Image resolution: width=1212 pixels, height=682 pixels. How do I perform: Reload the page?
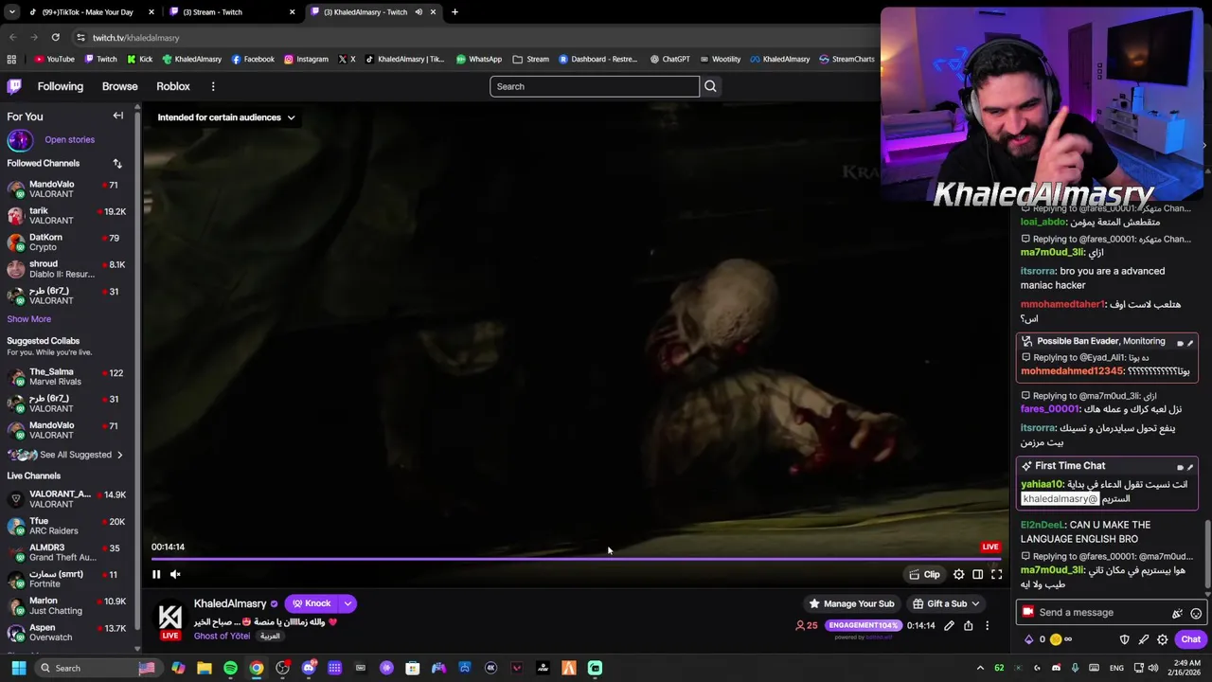pyautogui.click(x=56, y=37)
